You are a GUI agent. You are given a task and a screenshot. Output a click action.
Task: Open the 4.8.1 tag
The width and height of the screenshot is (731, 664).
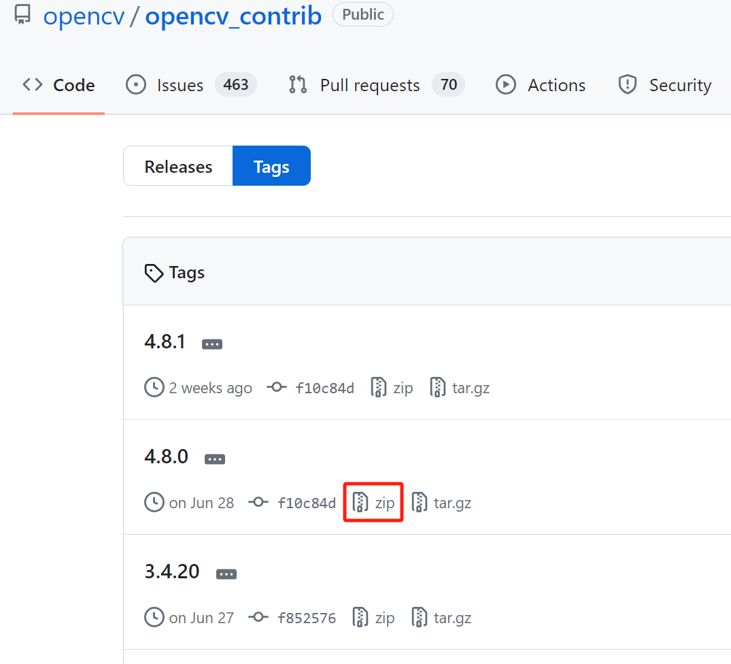coord(165,342)
